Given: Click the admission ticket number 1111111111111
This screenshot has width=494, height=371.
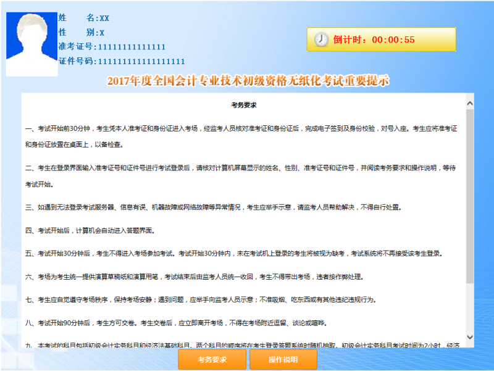Looking at the screenshot, I should [132, 47].
